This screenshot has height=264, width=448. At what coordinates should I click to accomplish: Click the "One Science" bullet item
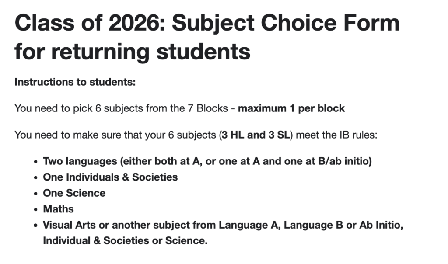tap(74, 193)
